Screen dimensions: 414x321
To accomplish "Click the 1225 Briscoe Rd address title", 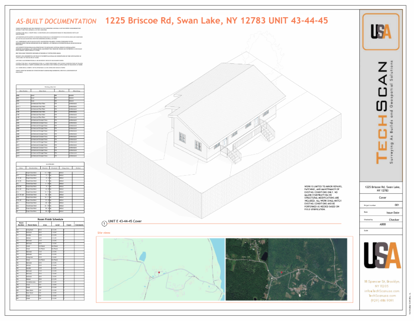I will 216,21.
